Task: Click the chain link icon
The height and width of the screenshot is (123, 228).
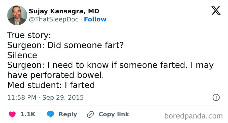Action: pyautogui.click(x=91, y=114)
